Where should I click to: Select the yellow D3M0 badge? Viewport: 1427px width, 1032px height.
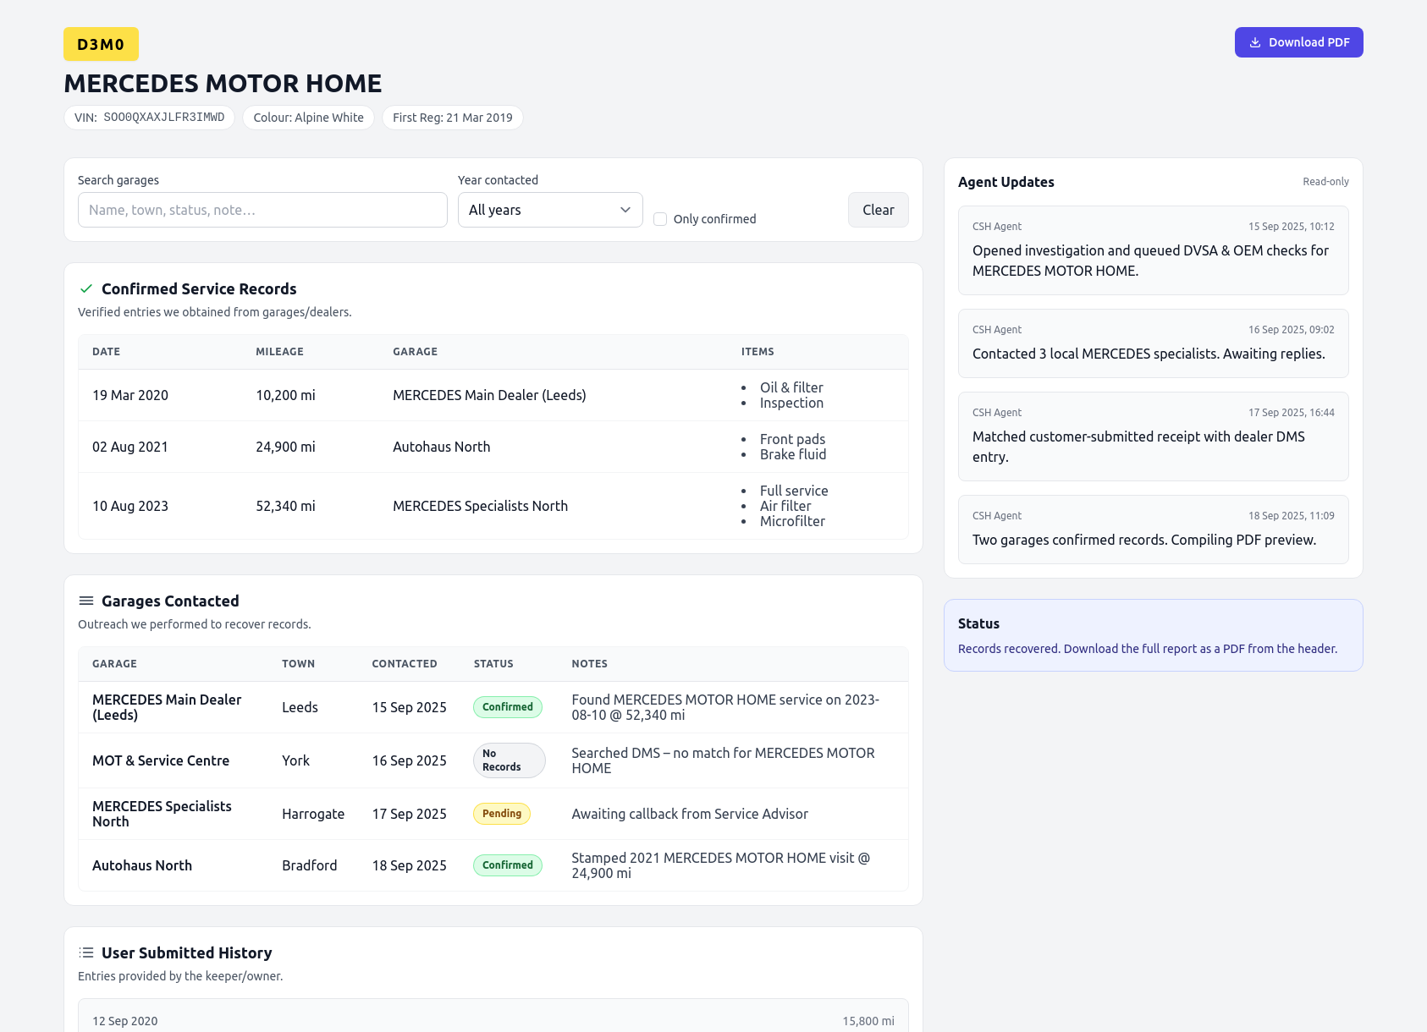pyautogui.click(x=101, y=43)
